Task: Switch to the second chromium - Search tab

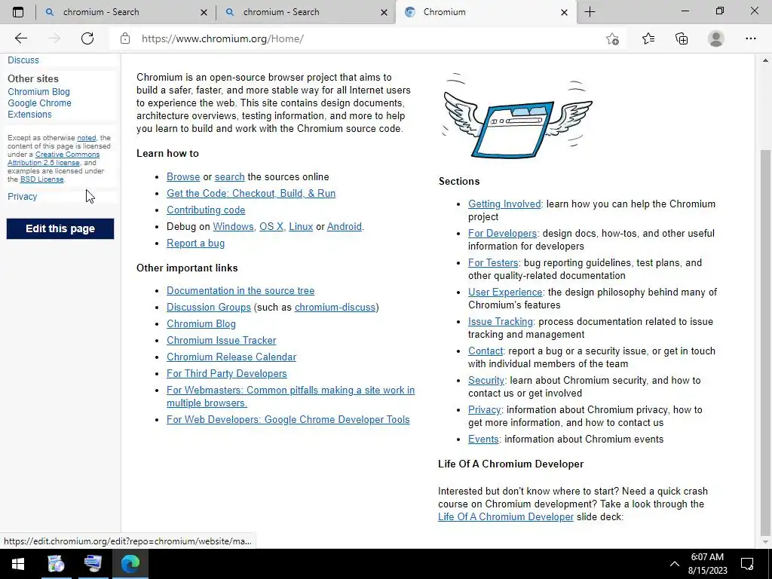Action: coord(306,12)
